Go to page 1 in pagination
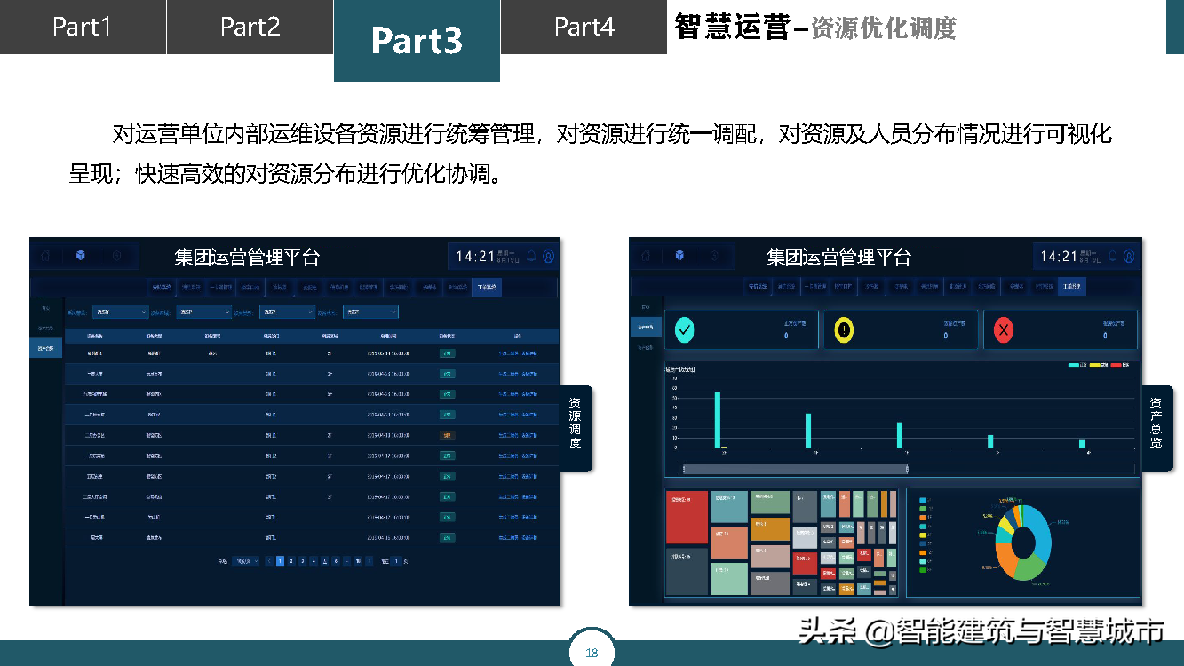This screenshot has height=666, width=1184. (x=280, y=561)
